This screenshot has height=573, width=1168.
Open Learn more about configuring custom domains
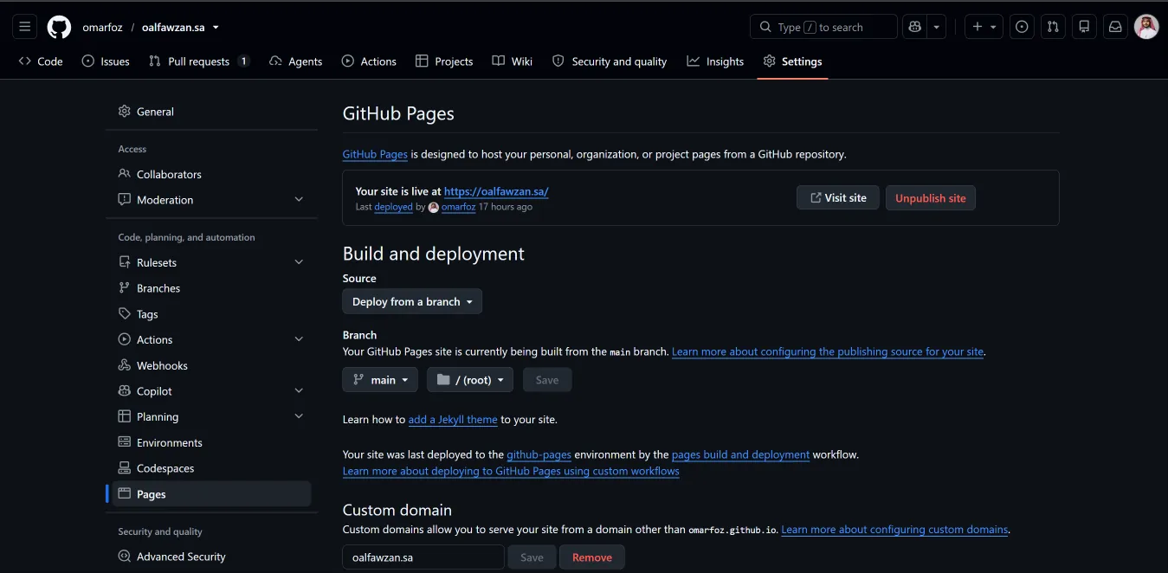click(894, 530)
